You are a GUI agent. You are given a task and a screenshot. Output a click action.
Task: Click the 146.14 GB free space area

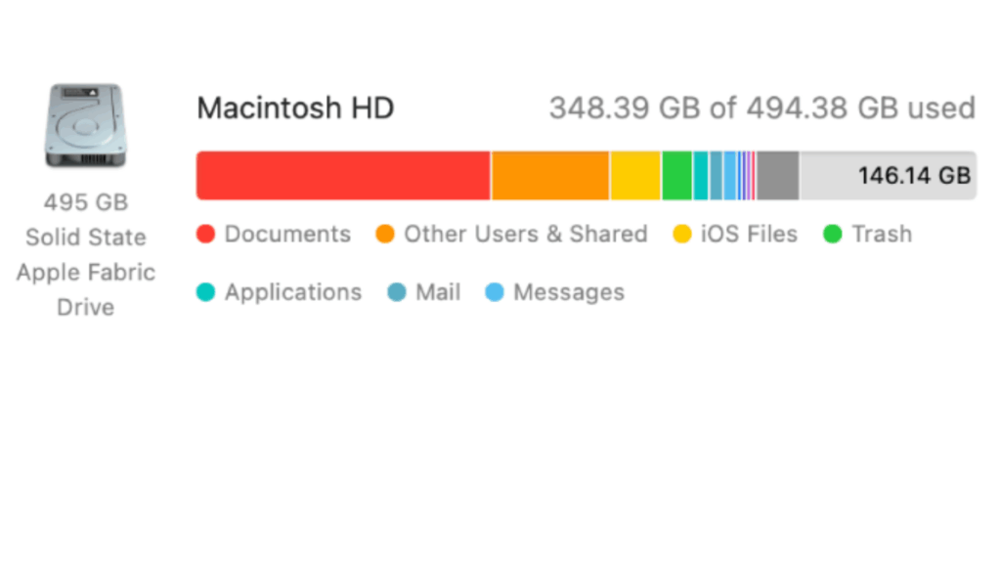pos(888,176)
